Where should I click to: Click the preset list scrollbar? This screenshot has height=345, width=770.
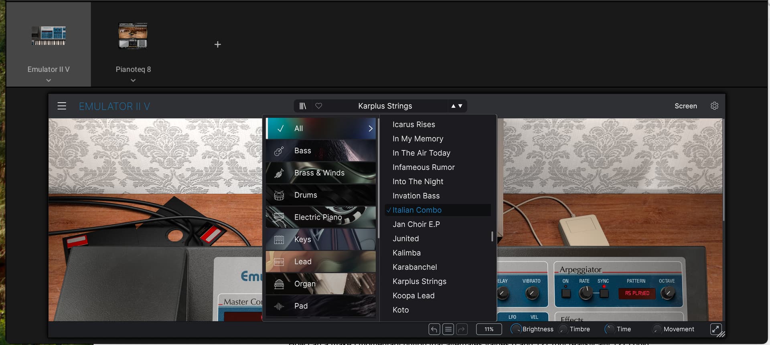(492, 236)
